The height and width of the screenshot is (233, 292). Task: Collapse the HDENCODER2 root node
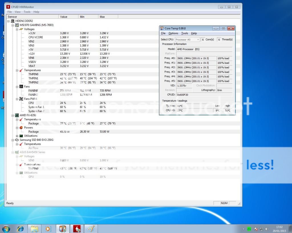tap(8, 21)
